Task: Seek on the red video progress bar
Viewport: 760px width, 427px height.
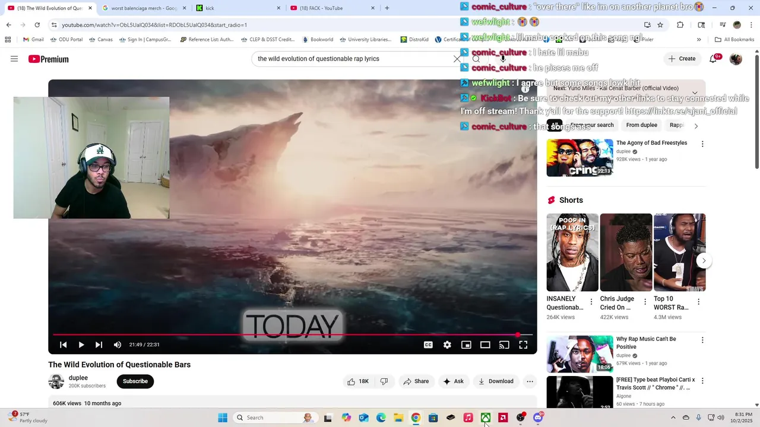Action: click(x=293, y=335)
